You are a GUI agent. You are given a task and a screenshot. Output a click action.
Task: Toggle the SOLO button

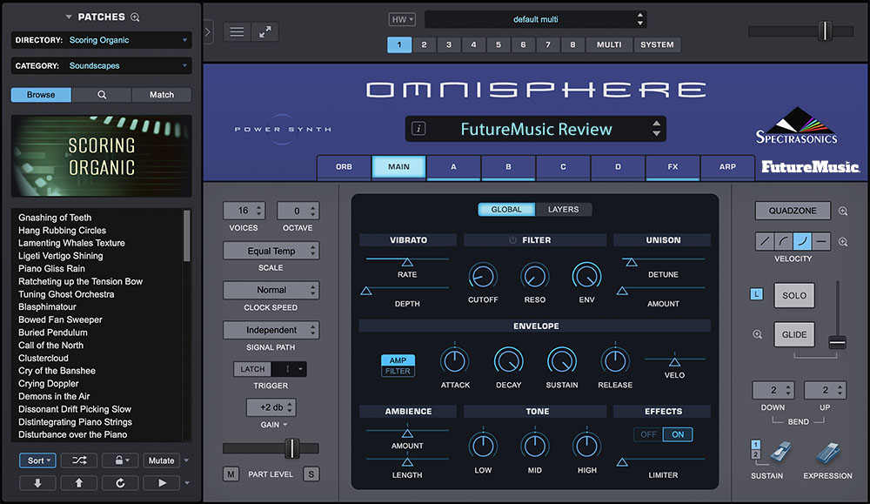(x=794, y=295)
